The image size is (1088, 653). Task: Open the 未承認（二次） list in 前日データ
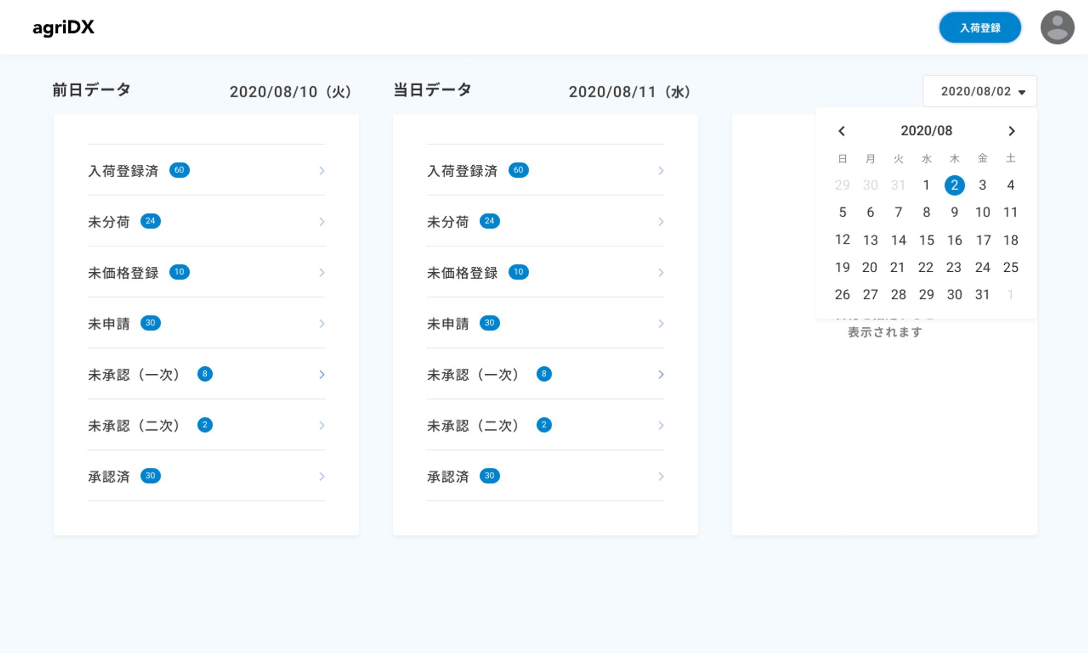(x=322, y=426)
